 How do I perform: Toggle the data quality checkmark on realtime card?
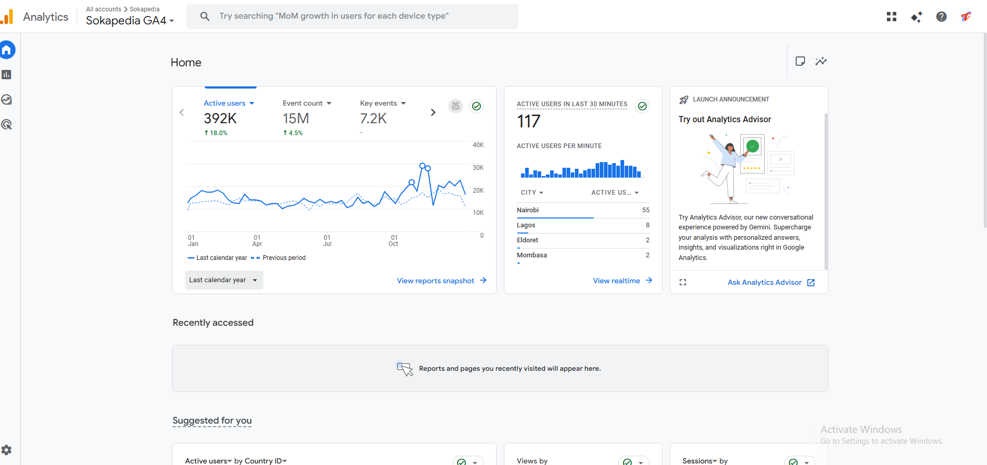tap(642, 106)
